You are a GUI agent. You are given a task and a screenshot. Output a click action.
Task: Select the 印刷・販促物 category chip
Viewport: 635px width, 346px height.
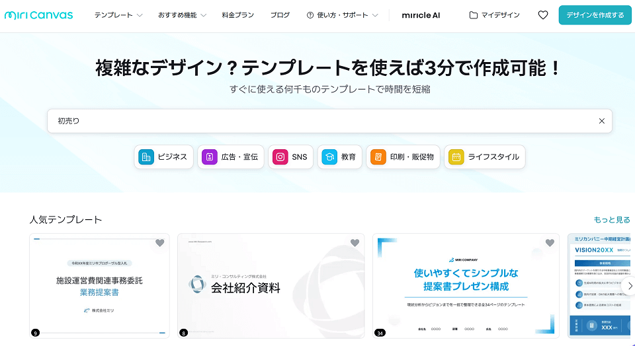point(403,157)
